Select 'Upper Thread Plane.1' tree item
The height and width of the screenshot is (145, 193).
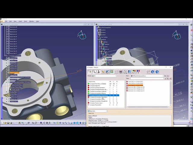click(x=17, y=85)
